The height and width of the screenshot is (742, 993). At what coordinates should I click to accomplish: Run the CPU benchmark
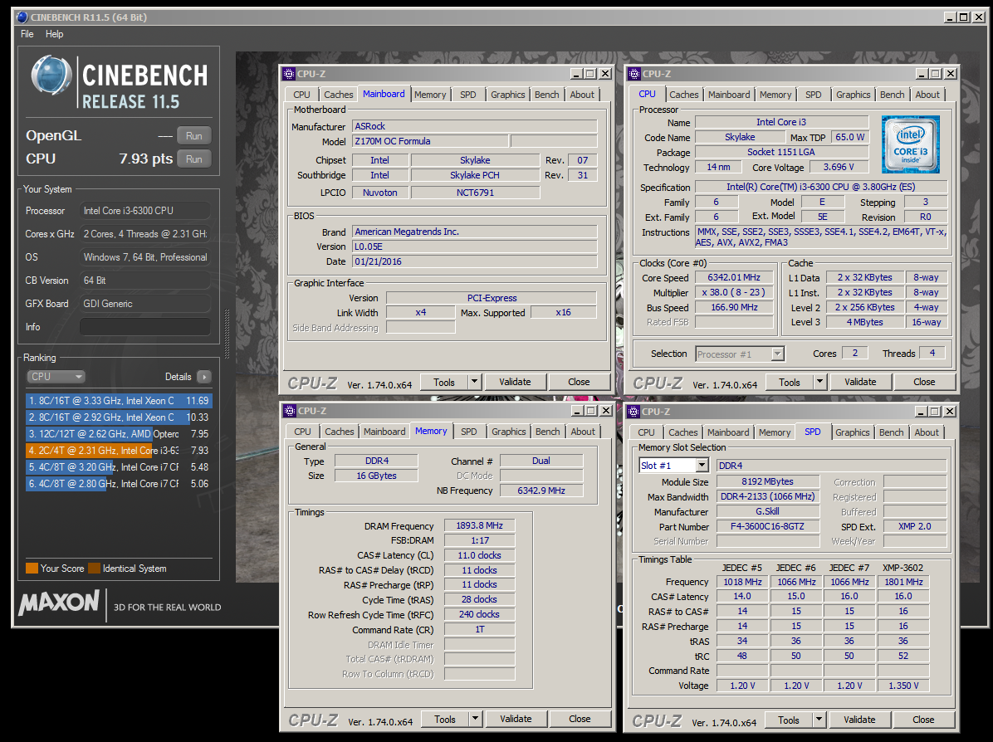pos(193,159)
